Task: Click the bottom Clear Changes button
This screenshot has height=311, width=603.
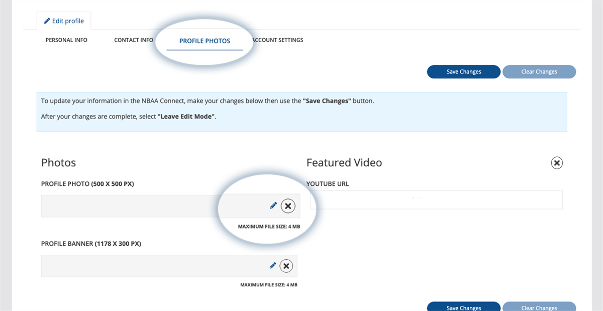Action: [539, 307]
